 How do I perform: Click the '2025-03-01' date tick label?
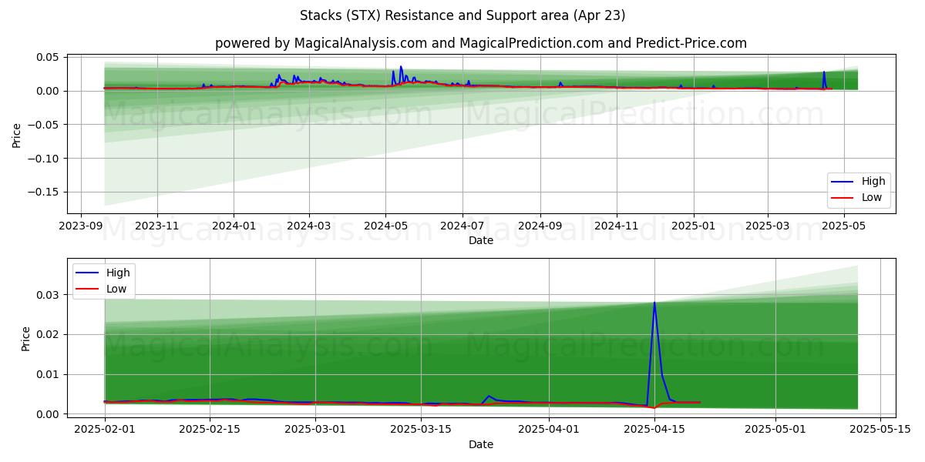pyautogui.click(x=316, y=430)
